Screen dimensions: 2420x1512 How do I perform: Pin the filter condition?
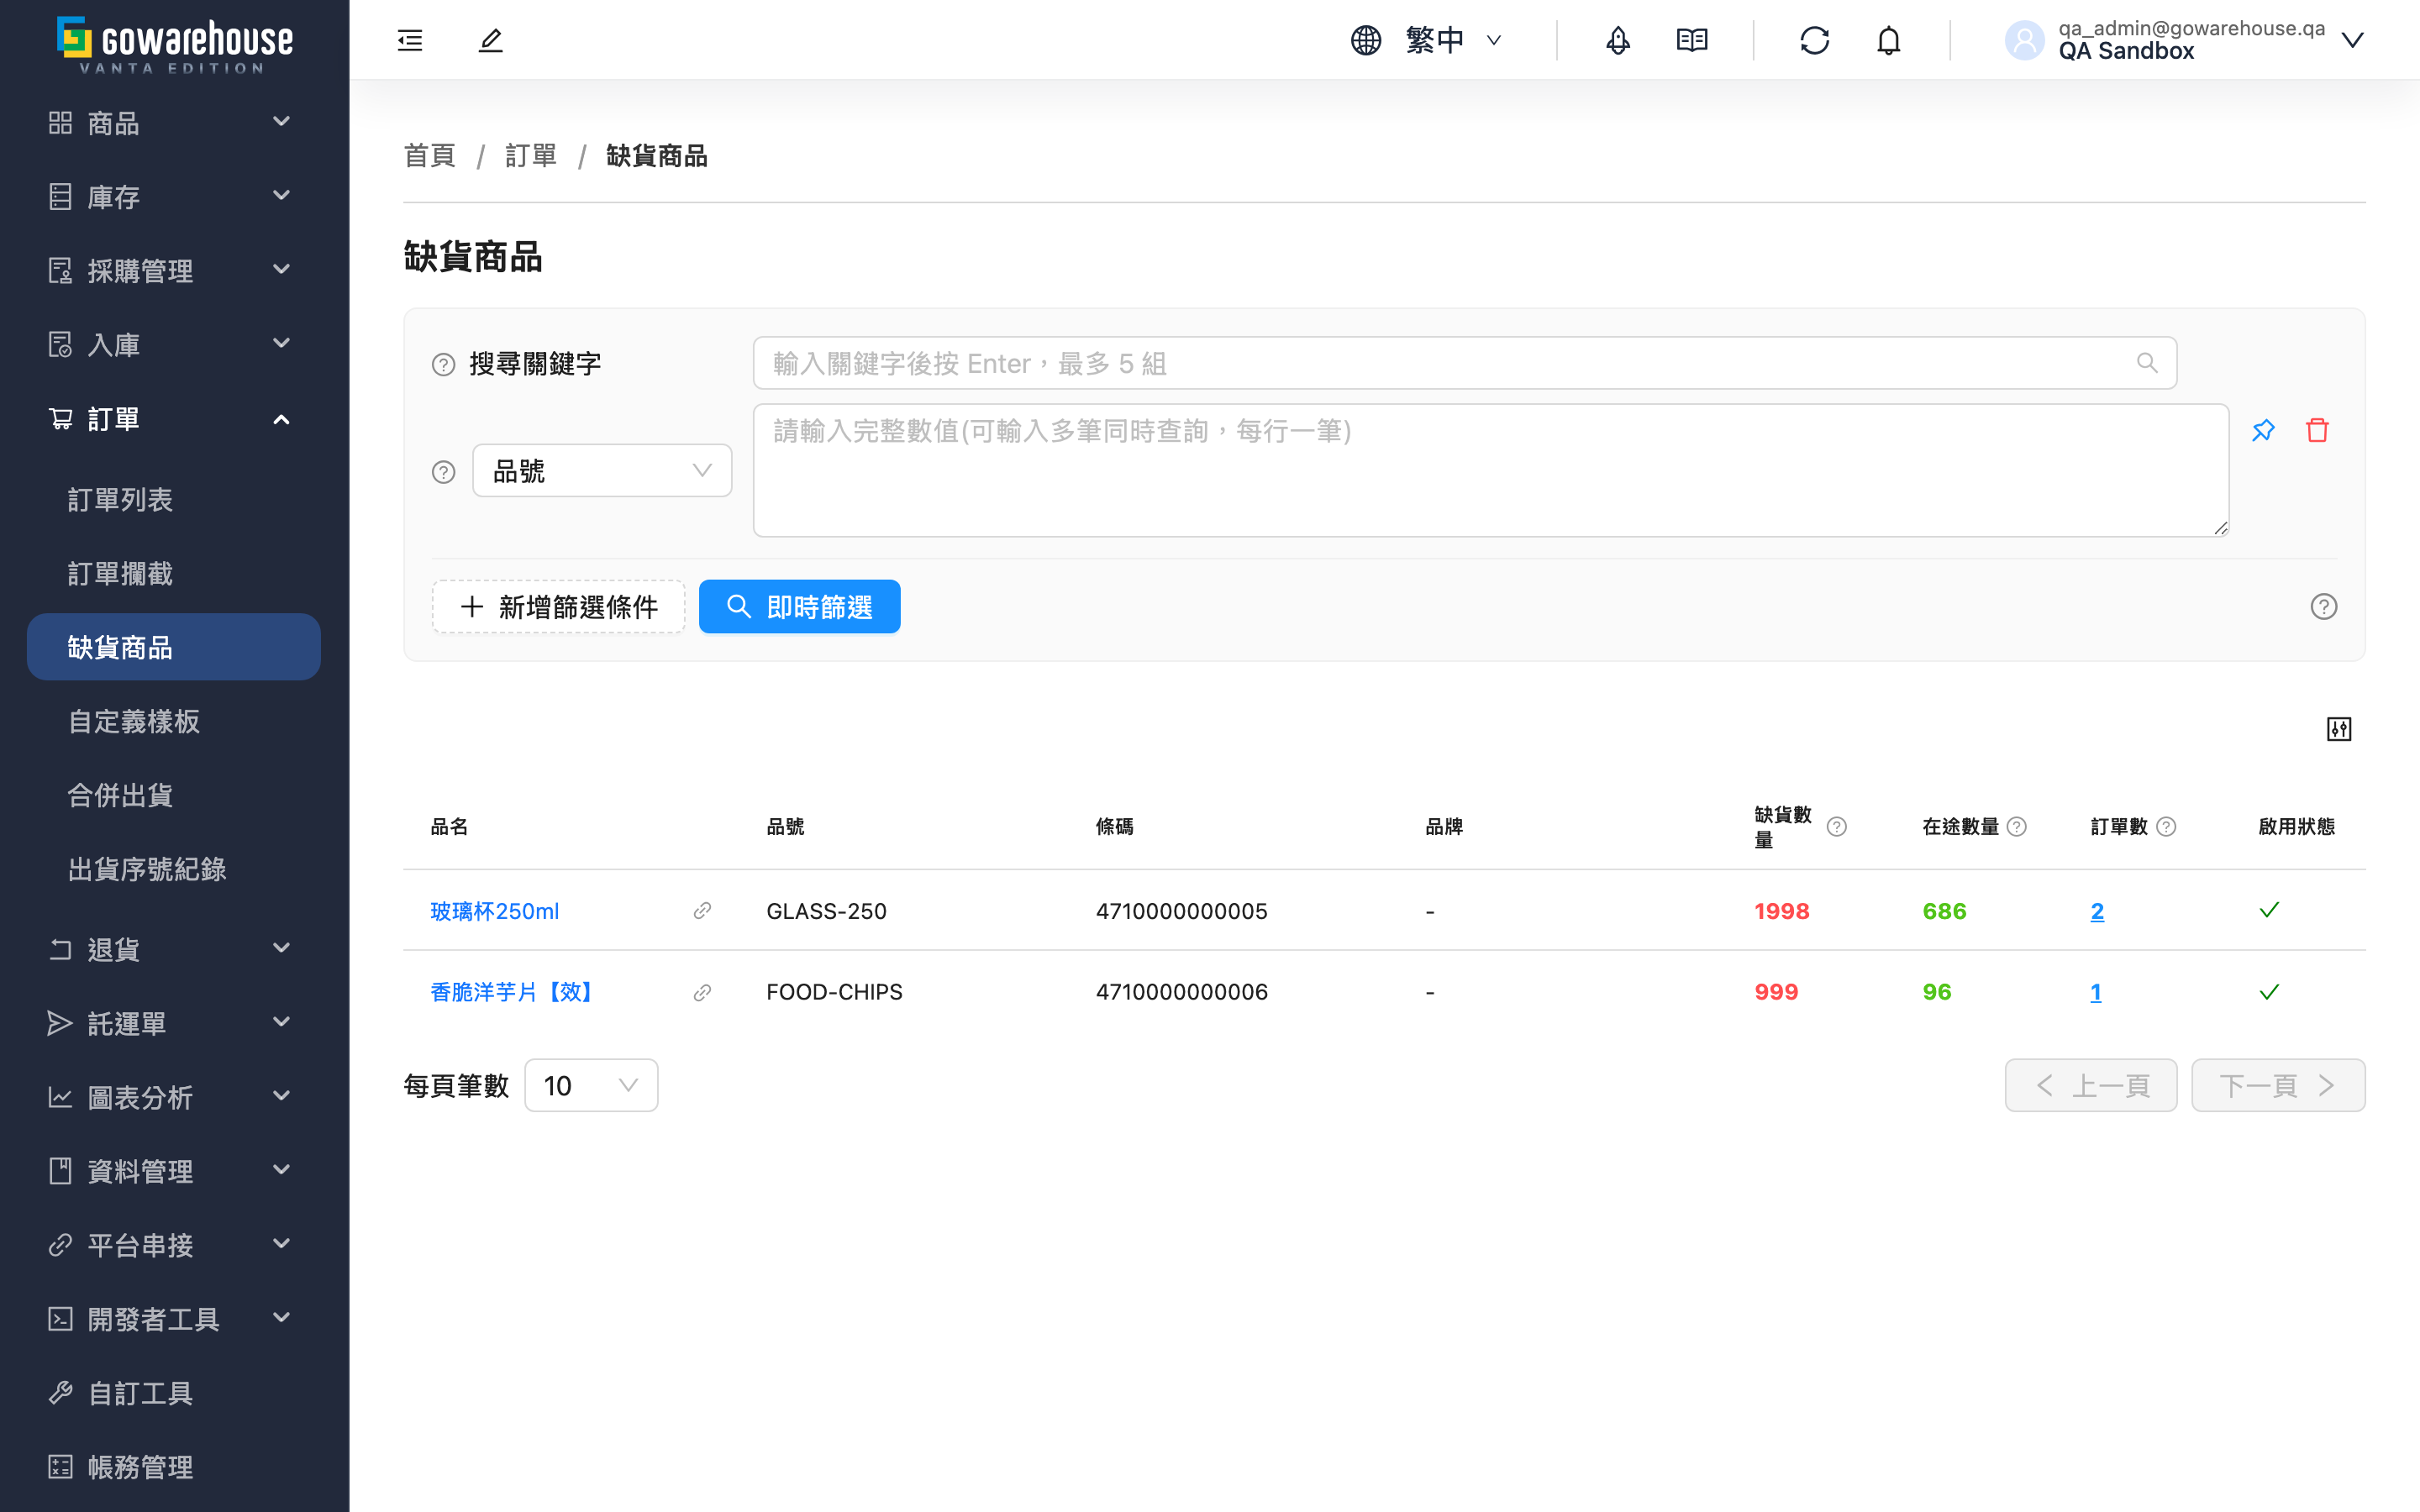click(2263, 430)
